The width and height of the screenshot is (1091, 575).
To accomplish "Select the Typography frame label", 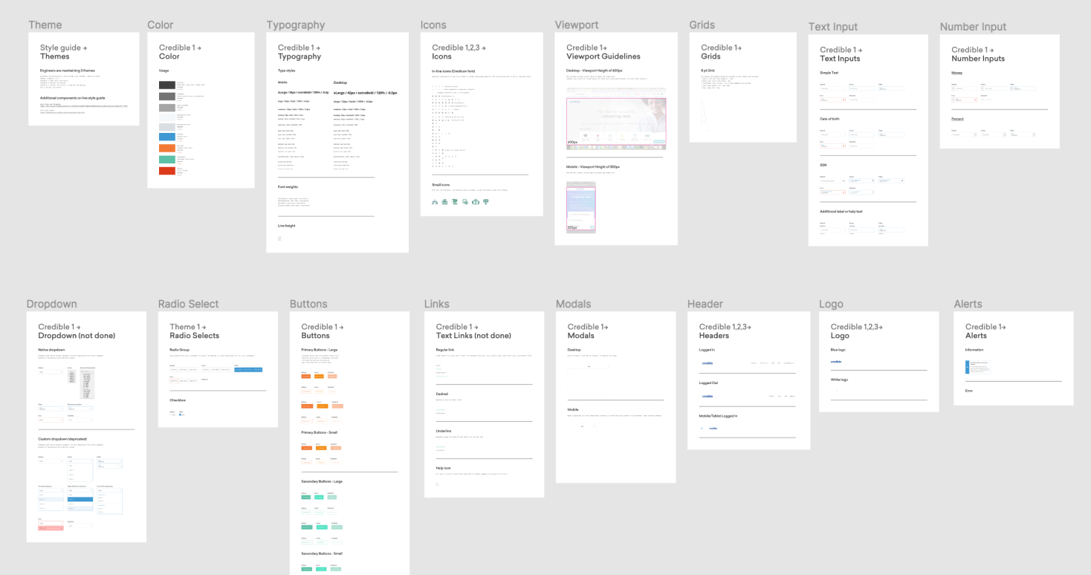I will tap(296, 25).
